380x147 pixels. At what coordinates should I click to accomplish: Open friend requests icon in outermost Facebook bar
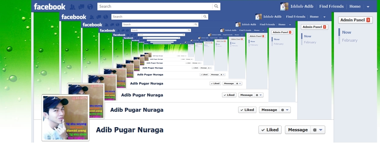click(x=72, y=7)
